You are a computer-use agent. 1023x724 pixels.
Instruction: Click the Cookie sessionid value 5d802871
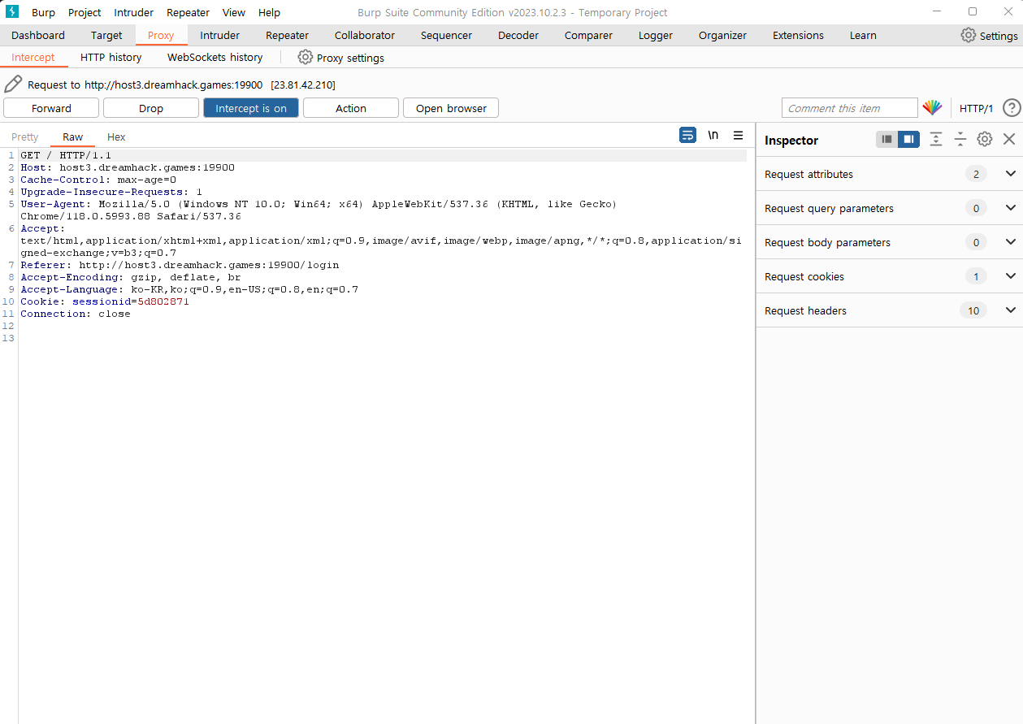tap(163, 301)
